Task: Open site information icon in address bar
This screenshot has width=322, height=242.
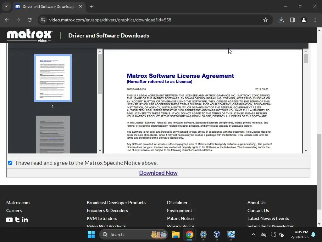Action: (43, 20)
